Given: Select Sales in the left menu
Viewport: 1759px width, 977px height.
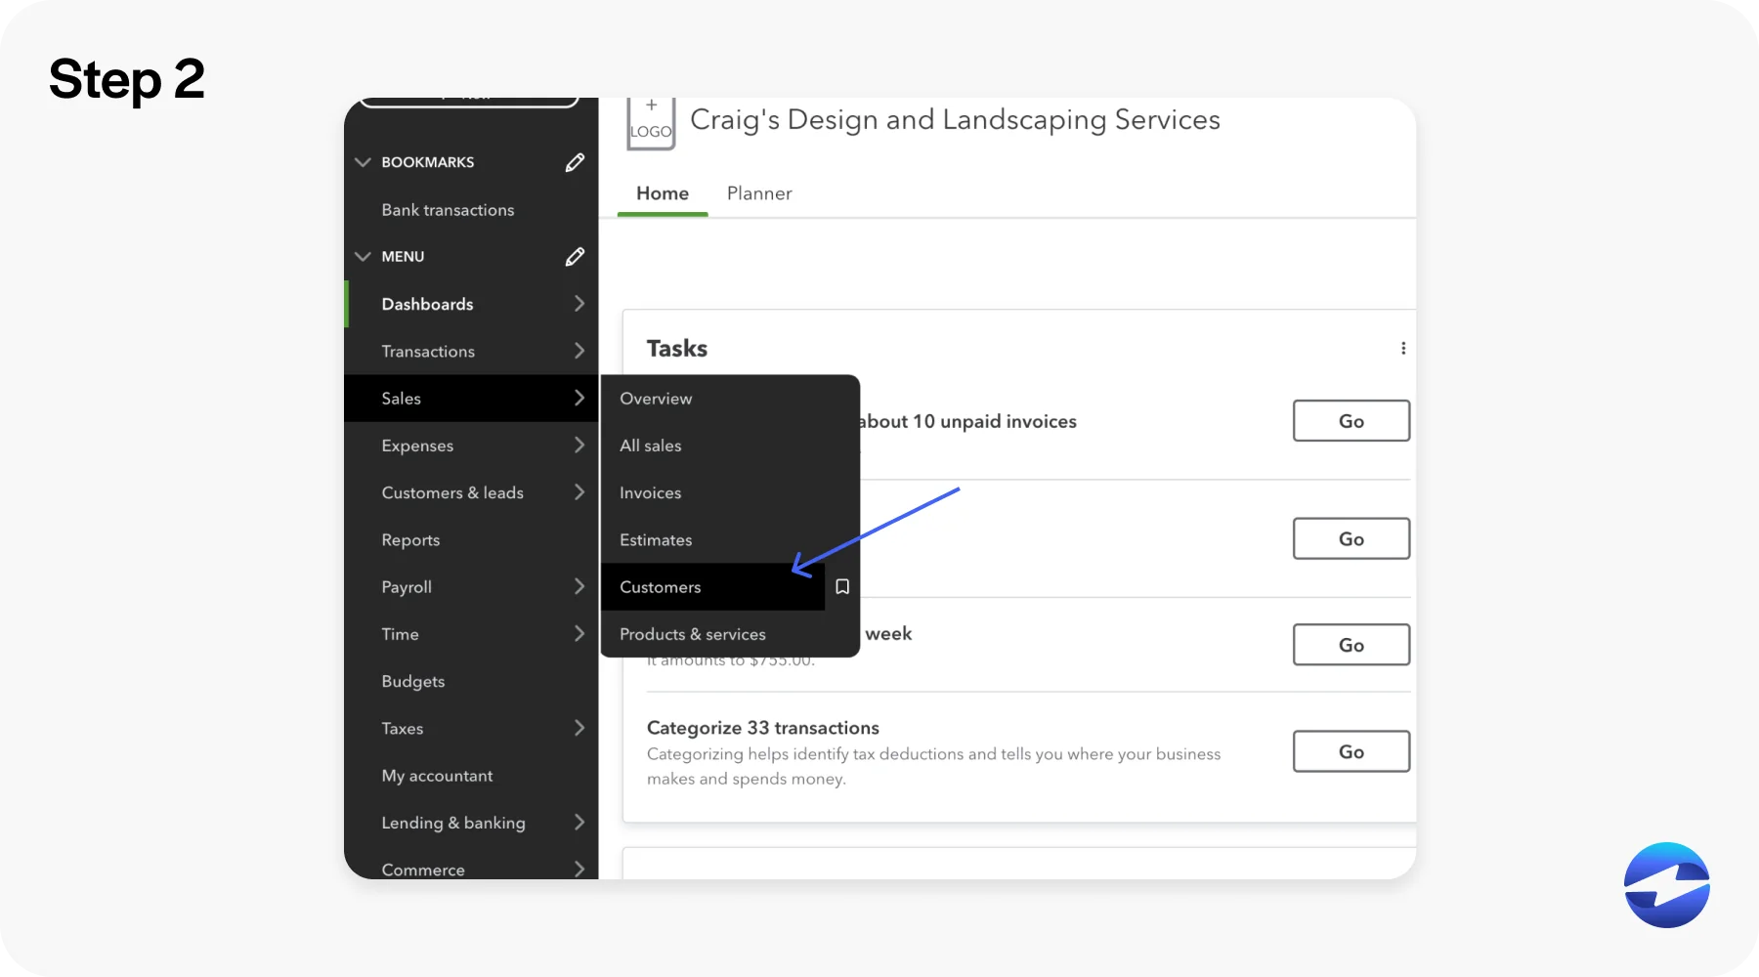Looking at the screenshot, I should click(x=471, y=399).
